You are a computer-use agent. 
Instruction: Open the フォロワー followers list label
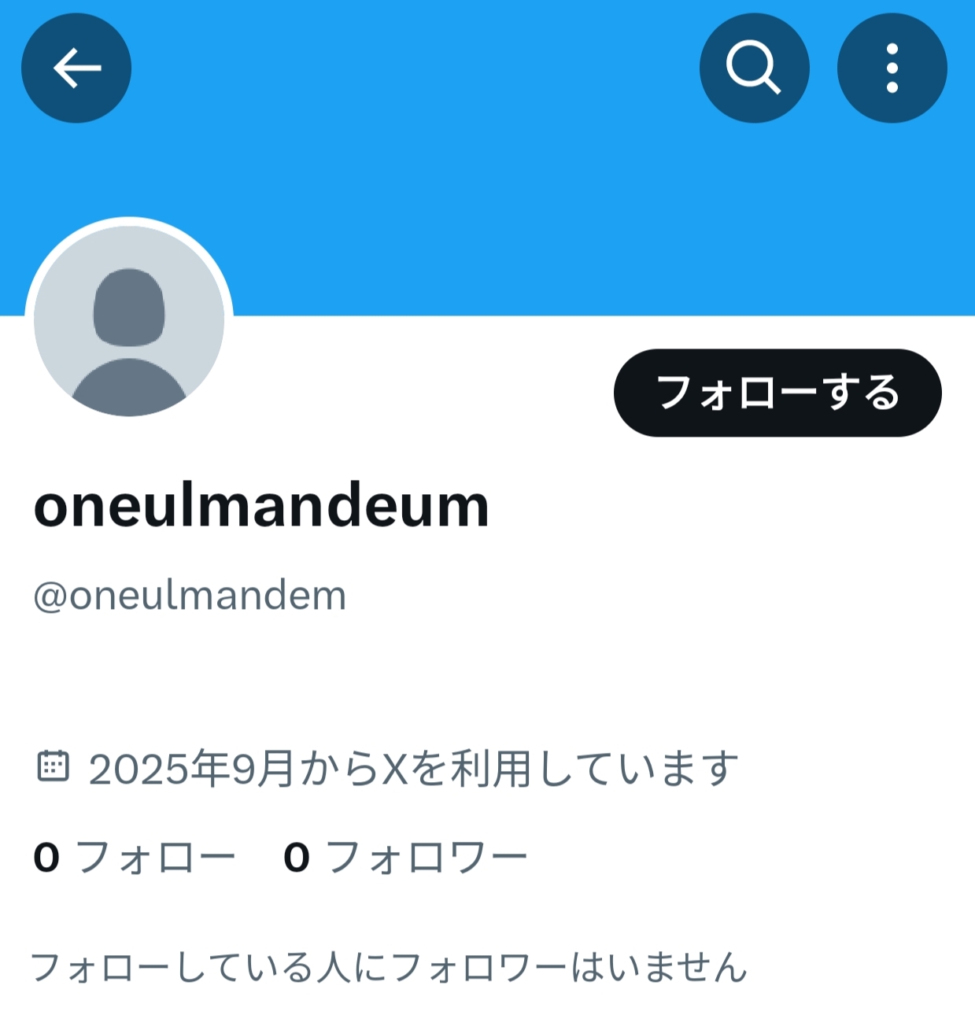click(427, 857)
